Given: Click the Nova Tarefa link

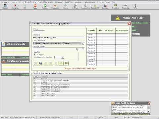Looking at the screenshot, I should point(7,75).
